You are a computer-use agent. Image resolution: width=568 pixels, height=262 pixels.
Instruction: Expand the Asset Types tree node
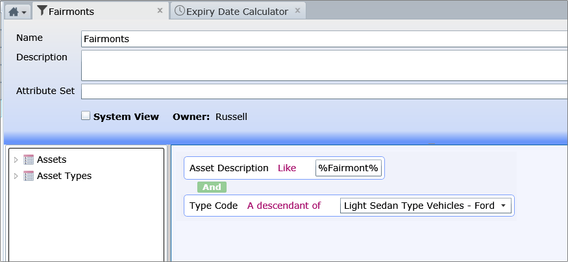(16, 176)
